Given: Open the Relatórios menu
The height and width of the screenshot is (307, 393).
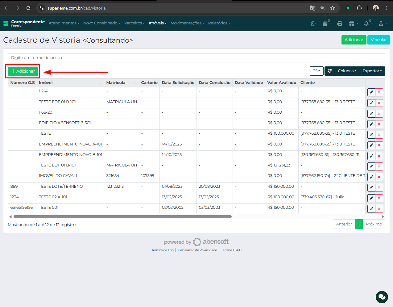Looking at the screenshot, I should tap(219, 23).
